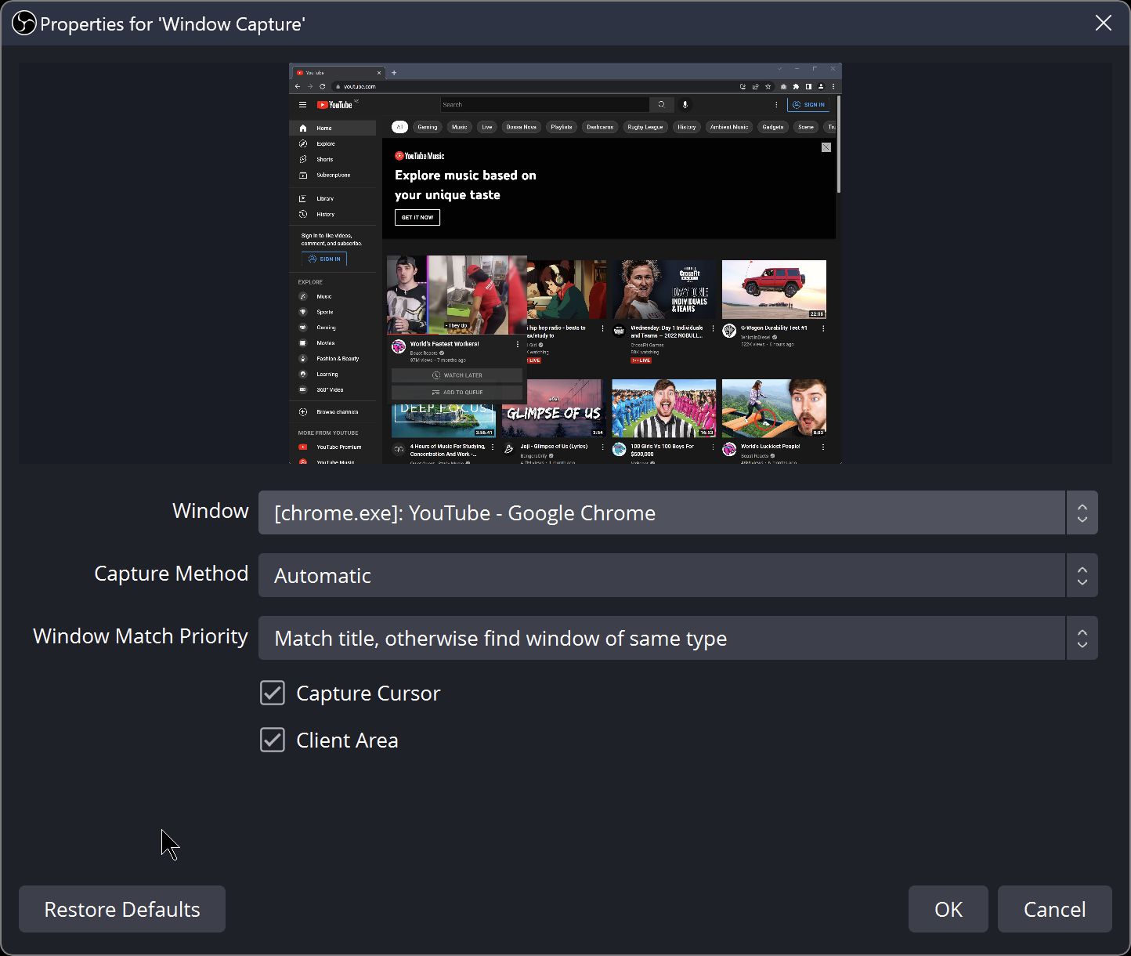The height and width of the screenshot is (956, 1131).
Task: Uncheck the Capture Cursor checkbox
Action: tap(272, 693)
